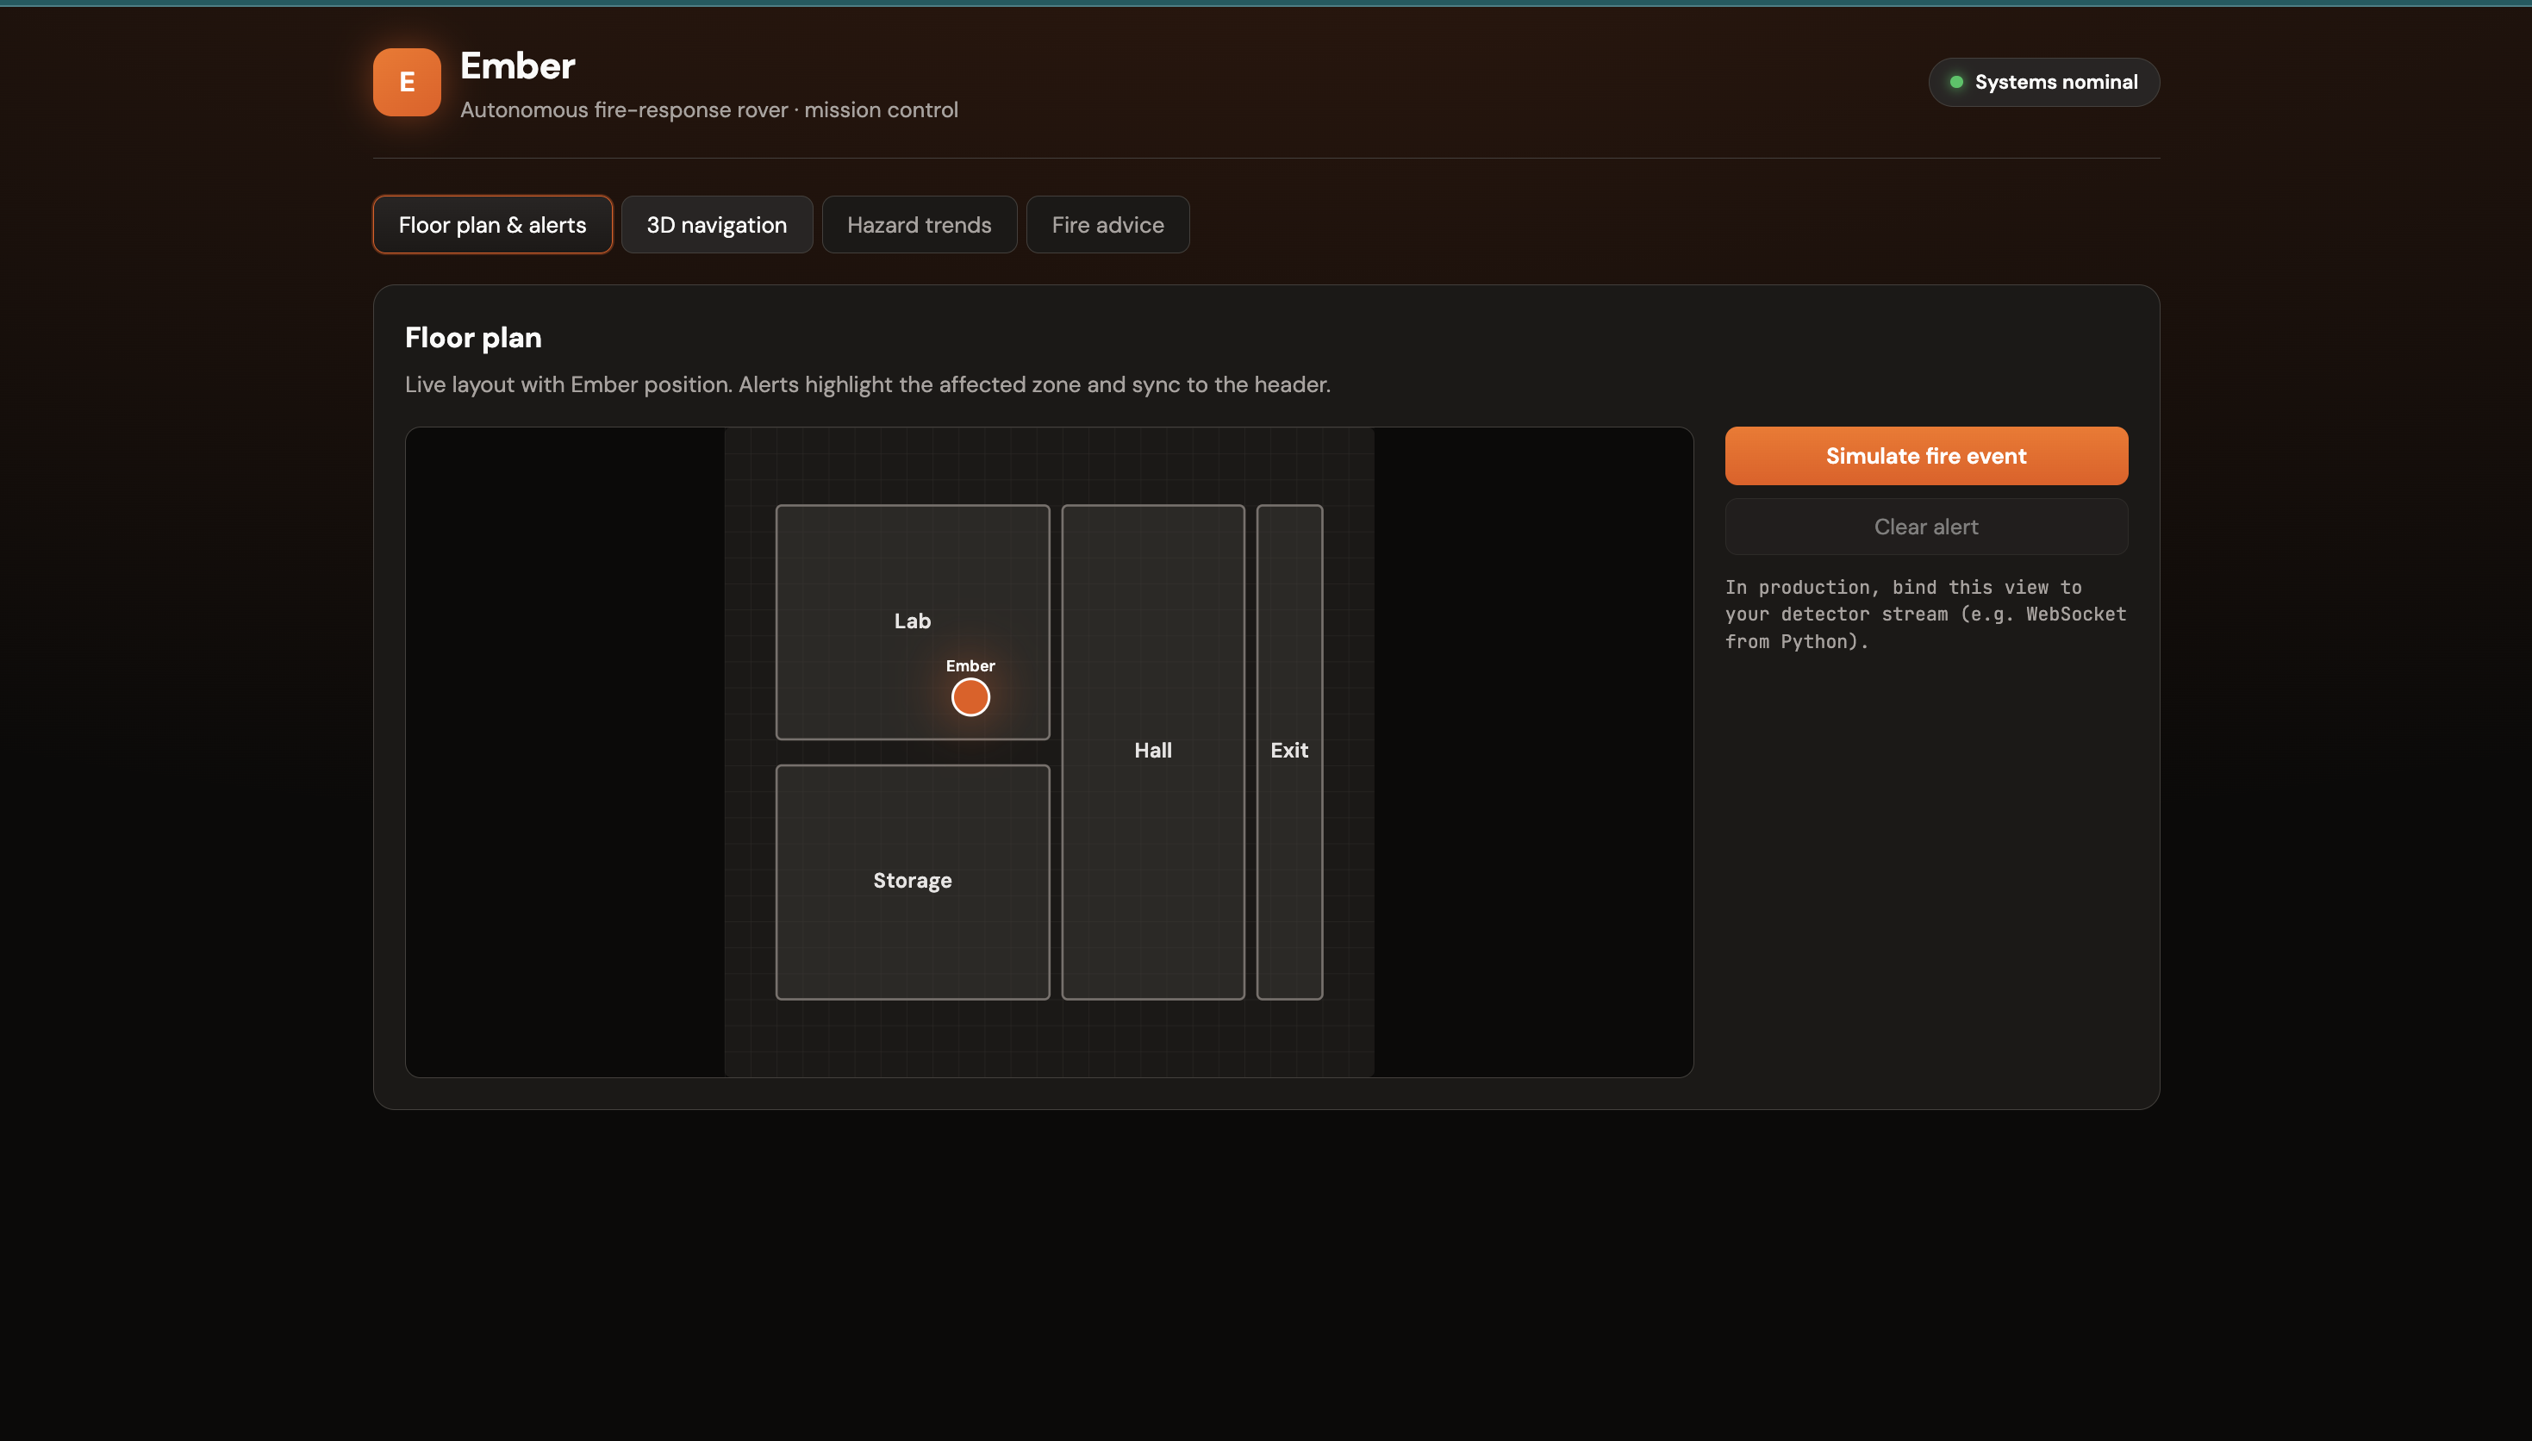Open the Floor plan & alerts tab
Viewport: 2532px width, 1441px height.
pyautogui.click(x=492, y=225)
